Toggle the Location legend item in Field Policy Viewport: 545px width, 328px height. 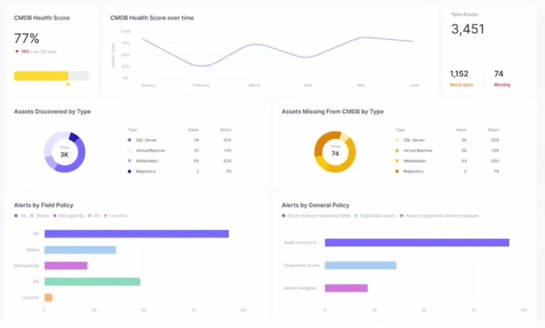click(115, 216)
